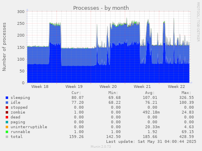Viewport: 202px width, 151px height.
Task: Click the 'dead' legend label
Action: tap(15, 117)
